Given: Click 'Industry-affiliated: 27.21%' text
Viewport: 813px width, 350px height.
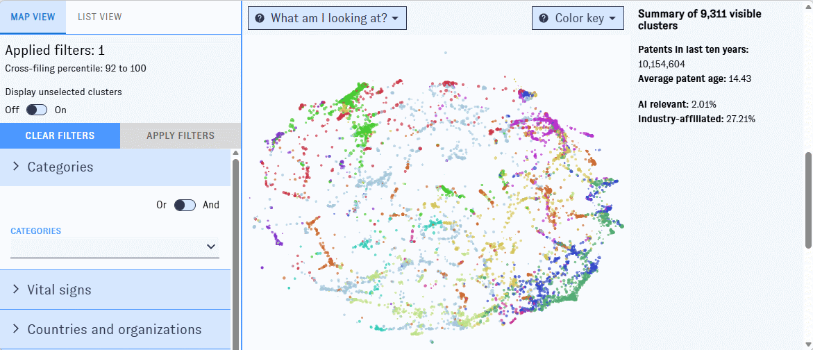Looking at the screenshot, I should click(696, 119).
